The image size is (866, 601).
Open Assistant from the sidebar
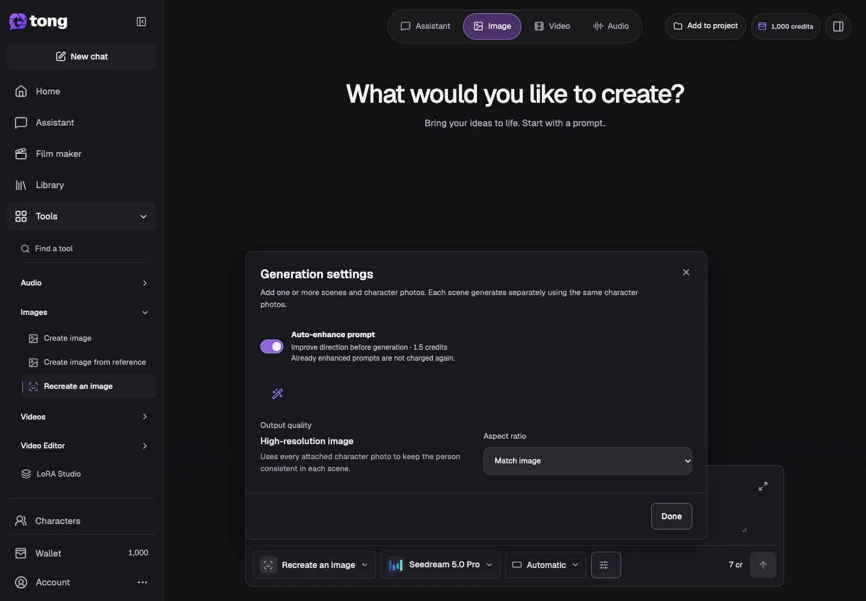(x=81, y=123)
